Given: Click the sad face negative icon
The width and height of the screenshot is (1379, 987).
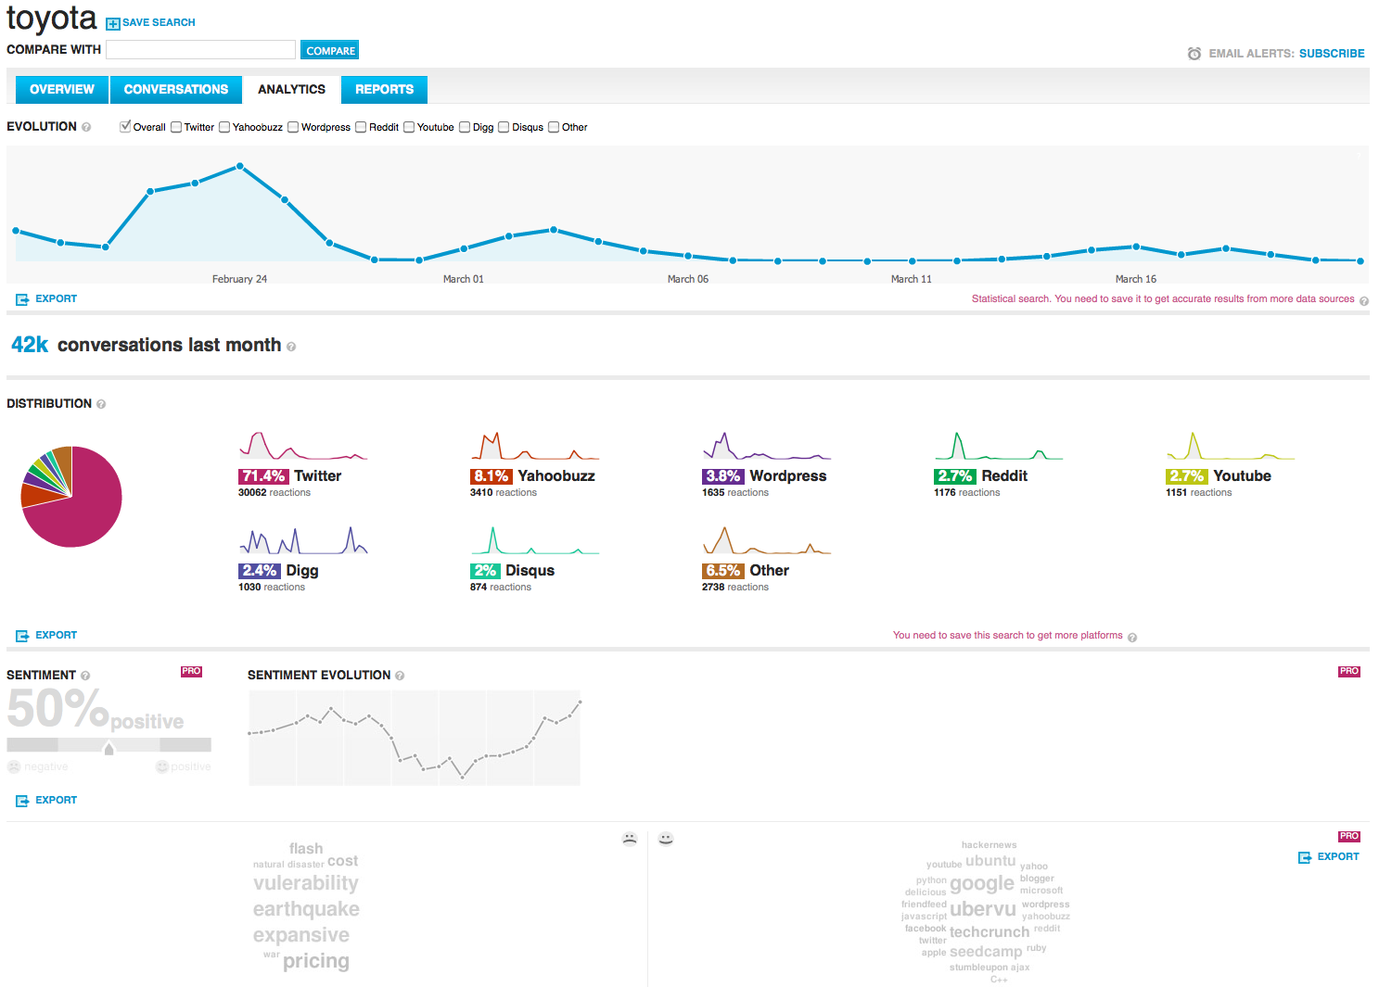Looking at the screenshot, I should tap(630, 839).
